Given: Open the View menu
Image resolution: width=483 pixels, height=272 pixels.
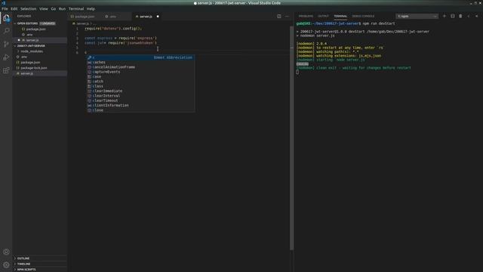Looking at the screenshot, I should coord(44,9).
